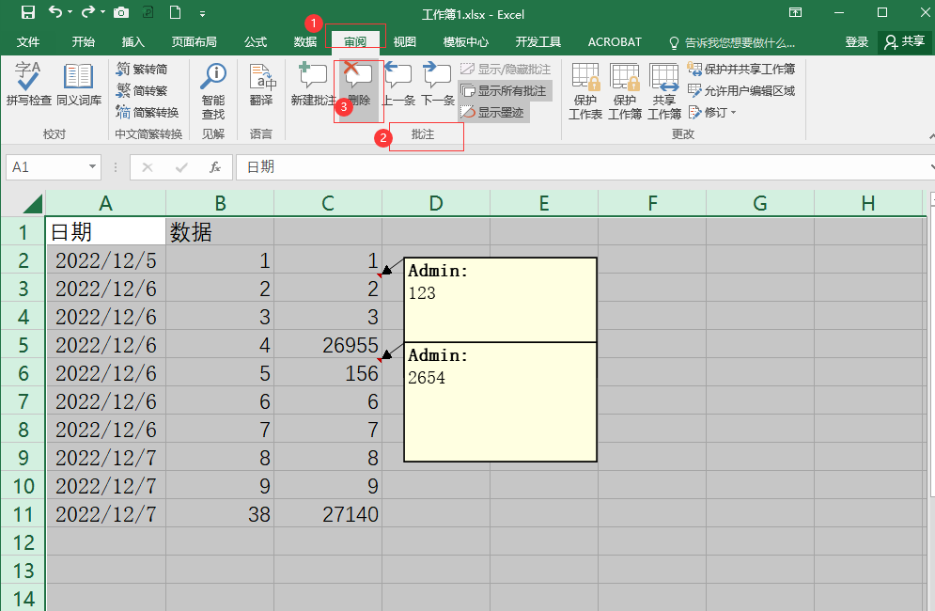Viewport: 935px width, 611px height.
Task: Launch 智能查找 smart lookup
Action: click(x=213, y=91)
